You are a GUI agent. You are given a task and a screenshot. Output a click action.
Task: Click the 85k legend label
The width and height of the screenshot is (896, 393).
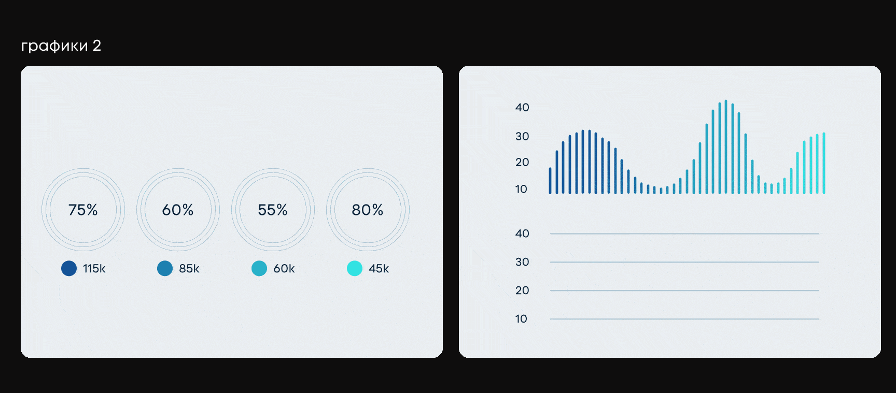[189, 269]
